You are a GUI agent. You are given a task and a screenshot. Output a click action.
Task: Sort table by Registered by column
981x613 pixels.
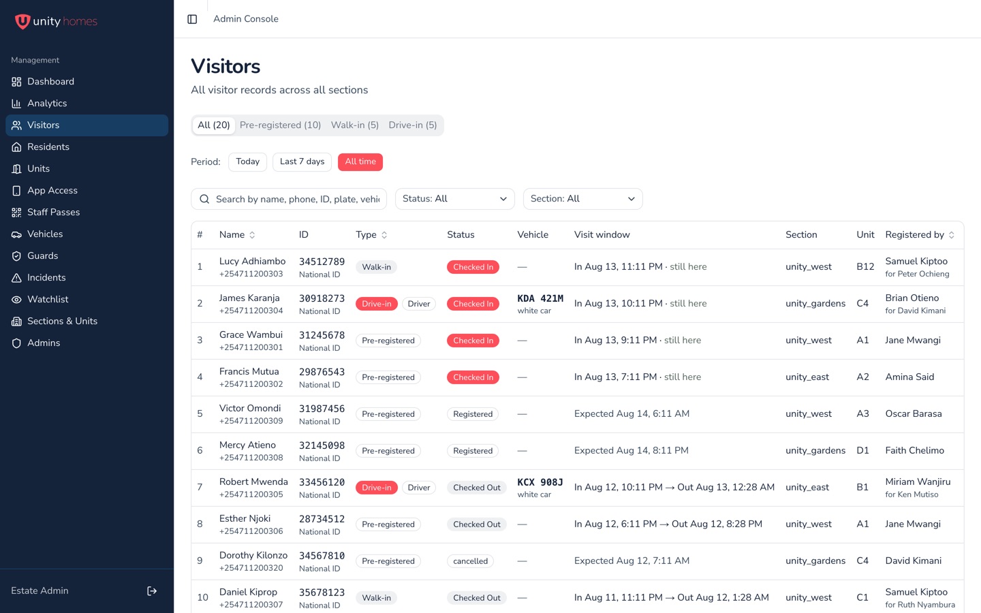tap(920, 235)
